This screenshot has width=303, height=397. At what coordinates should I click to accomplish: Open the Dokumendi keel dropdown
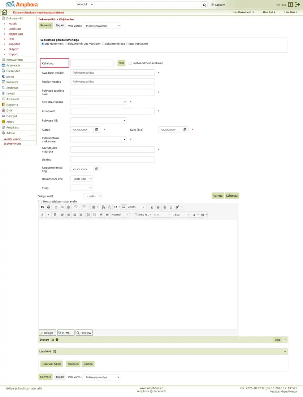81,179
